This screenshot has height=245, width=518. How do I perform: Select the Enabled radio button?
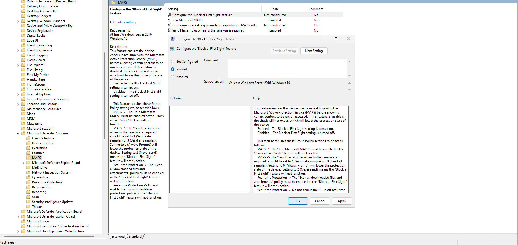click(x=173, y=69)
